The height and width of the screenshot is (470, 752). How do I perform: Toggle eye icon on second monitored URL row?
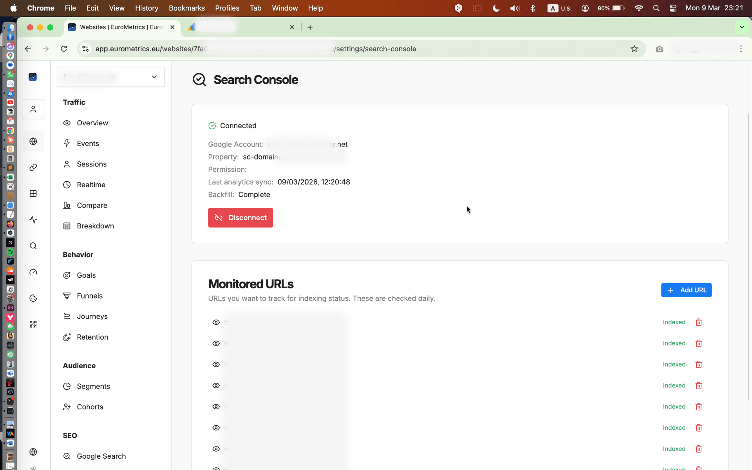point(216,343)
